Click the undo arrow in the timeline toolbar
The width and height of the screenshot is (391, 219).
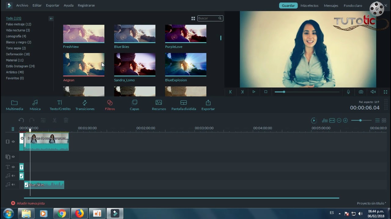(x=21, y=120)
